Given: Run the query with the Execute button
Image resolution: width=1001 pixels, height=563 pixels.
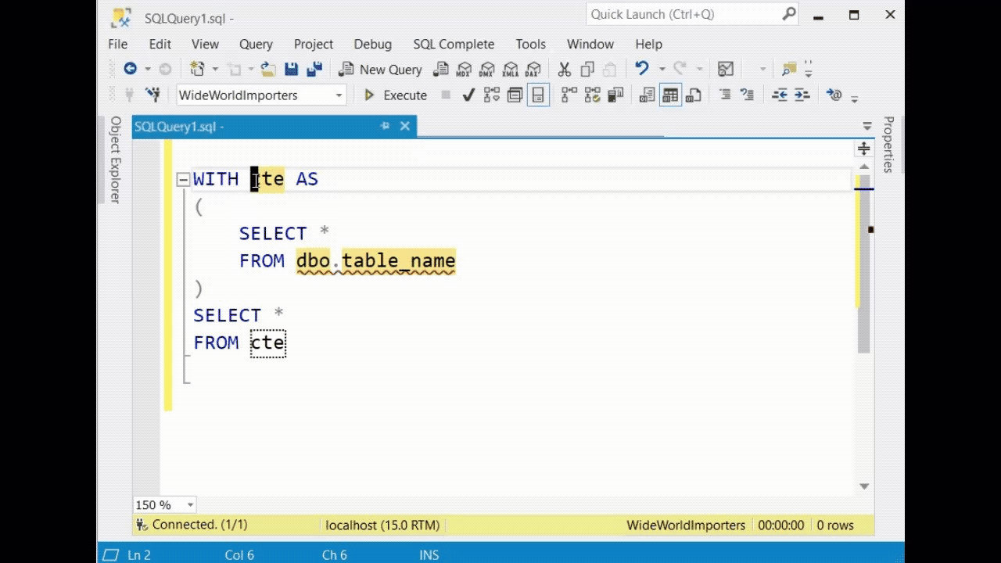Looking at the screenshot, I should click(395, 95).
